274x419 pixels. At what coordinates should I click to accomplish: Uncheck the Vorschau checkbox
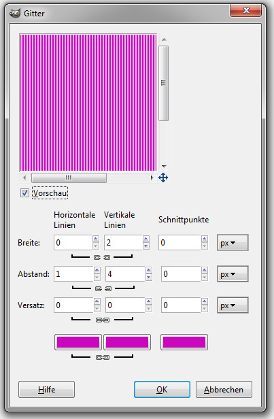pyautogui.click(x=24, y=193)
